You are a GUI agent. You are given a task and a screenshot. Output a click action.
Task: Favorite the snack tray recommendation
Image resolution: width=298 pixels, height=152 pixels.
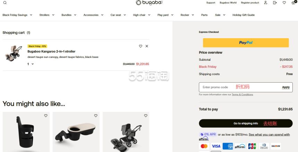pos(96,116)
